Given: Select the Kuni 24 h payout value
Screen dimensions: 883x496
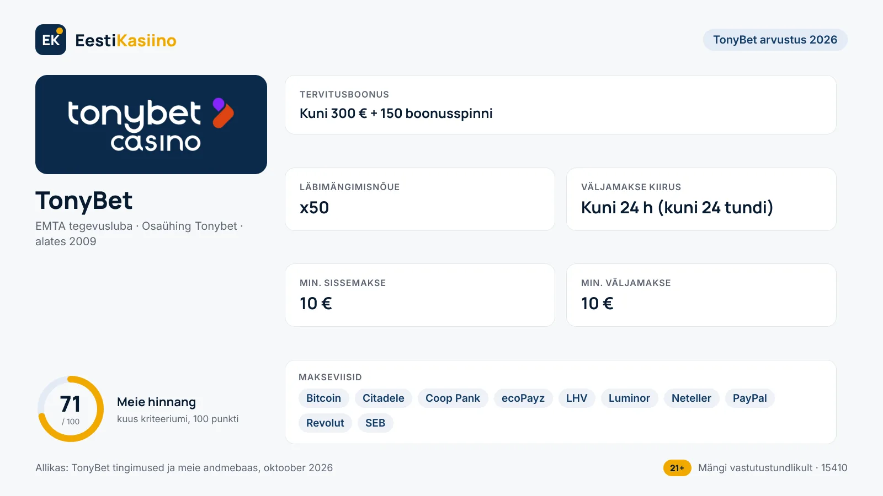Looking at the screenshot, I should (677, 208).
